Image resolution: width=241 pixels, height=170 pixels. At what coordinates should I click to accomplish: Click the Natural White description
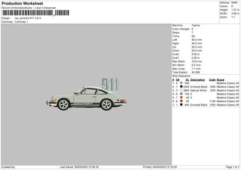(x=198, y=90)
